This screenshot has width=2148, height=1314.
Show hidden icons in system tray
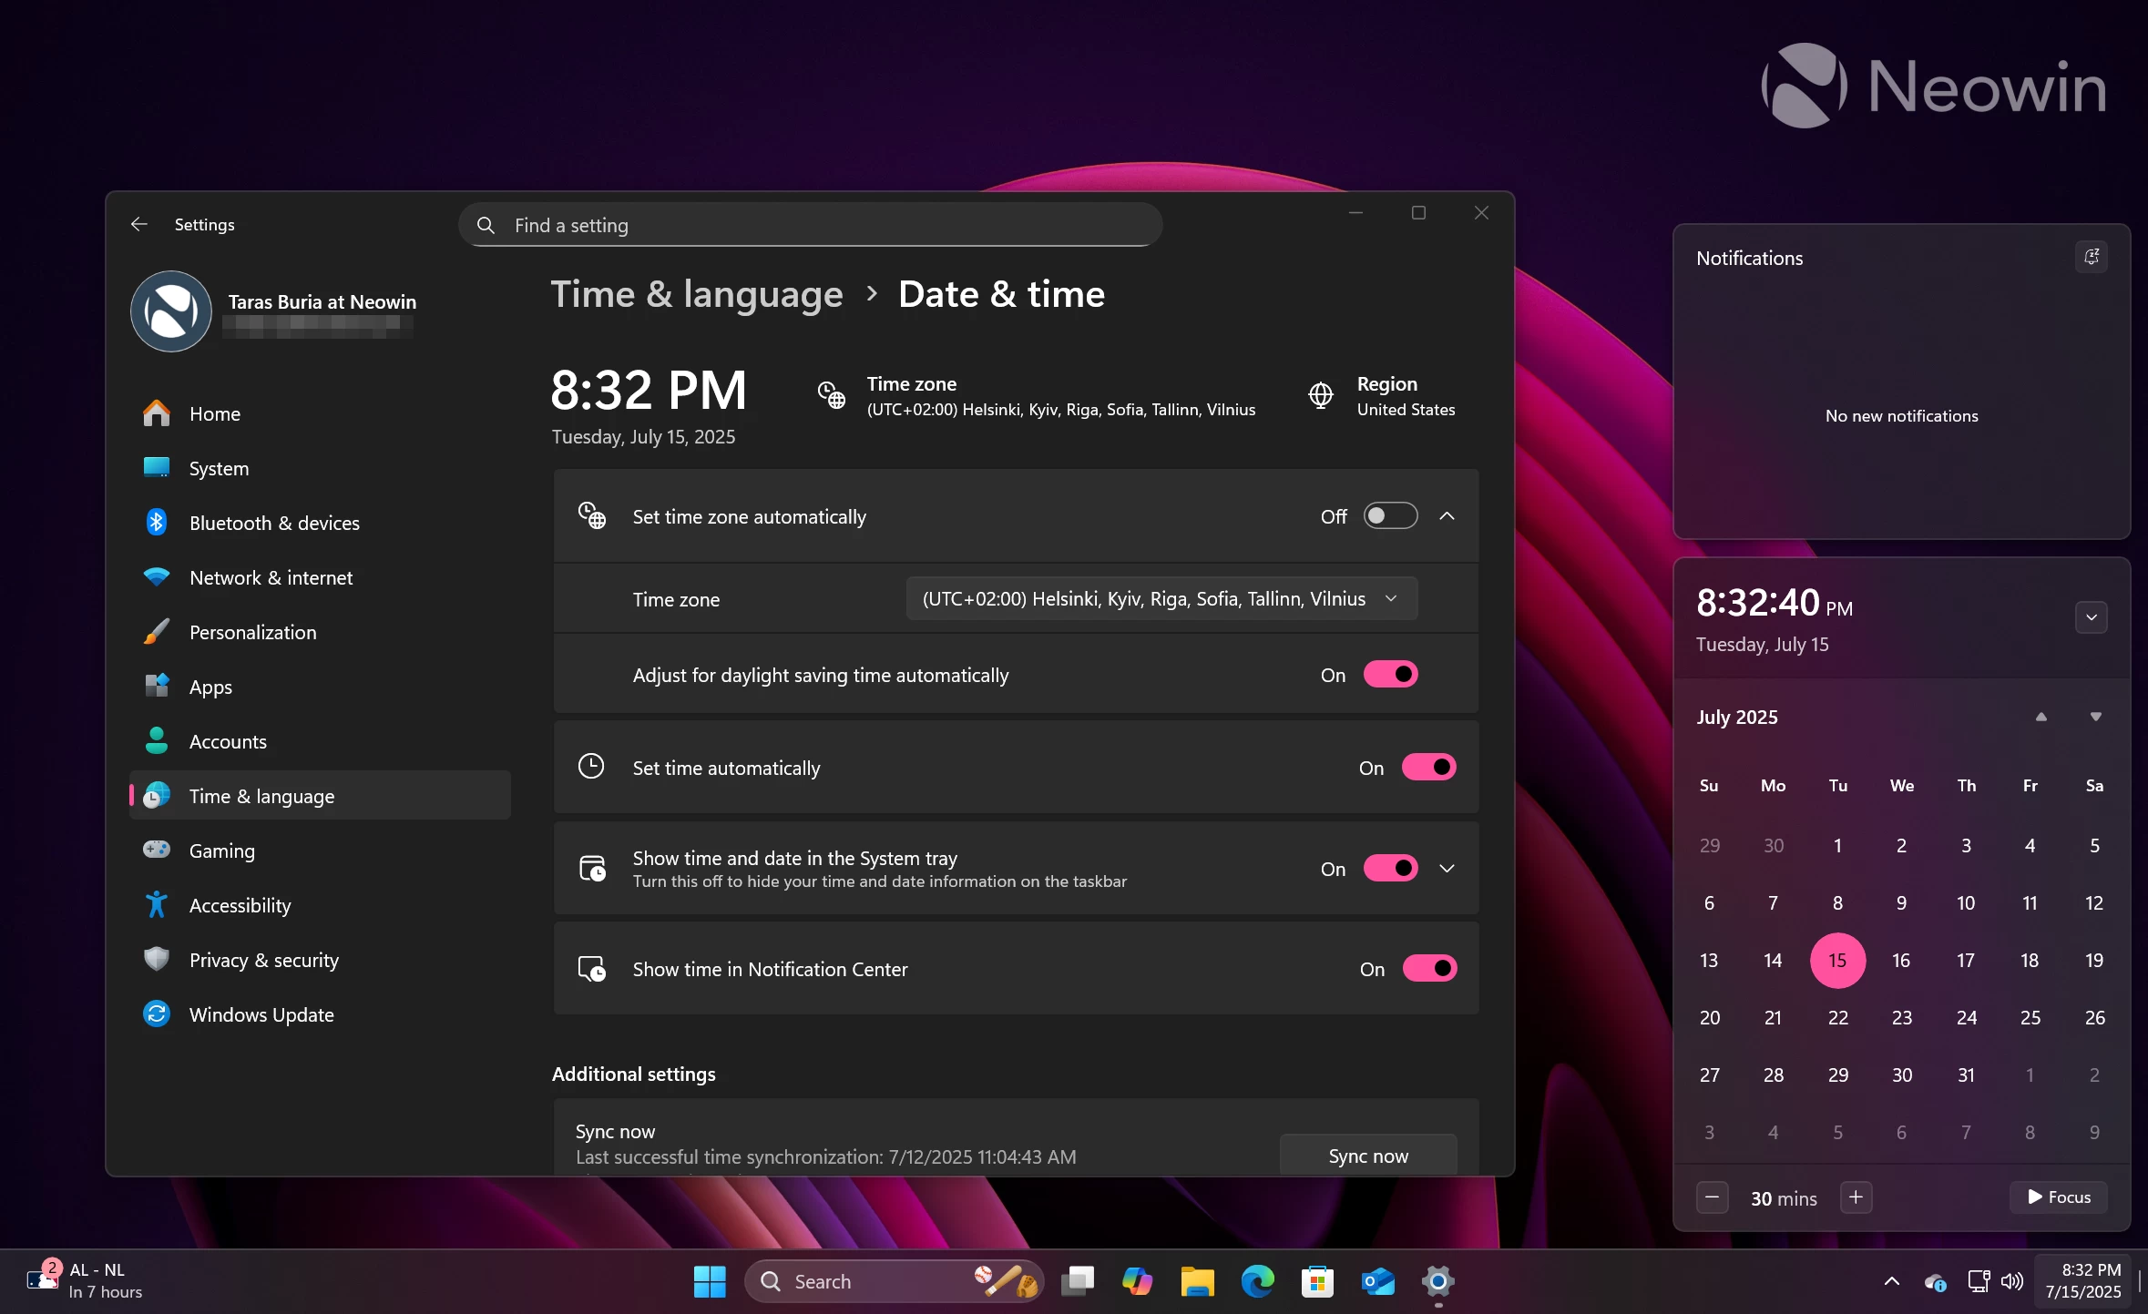(x=1892, y=1281)
